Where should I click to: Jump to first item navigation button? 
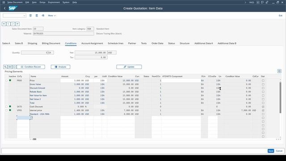coord(4,24)
